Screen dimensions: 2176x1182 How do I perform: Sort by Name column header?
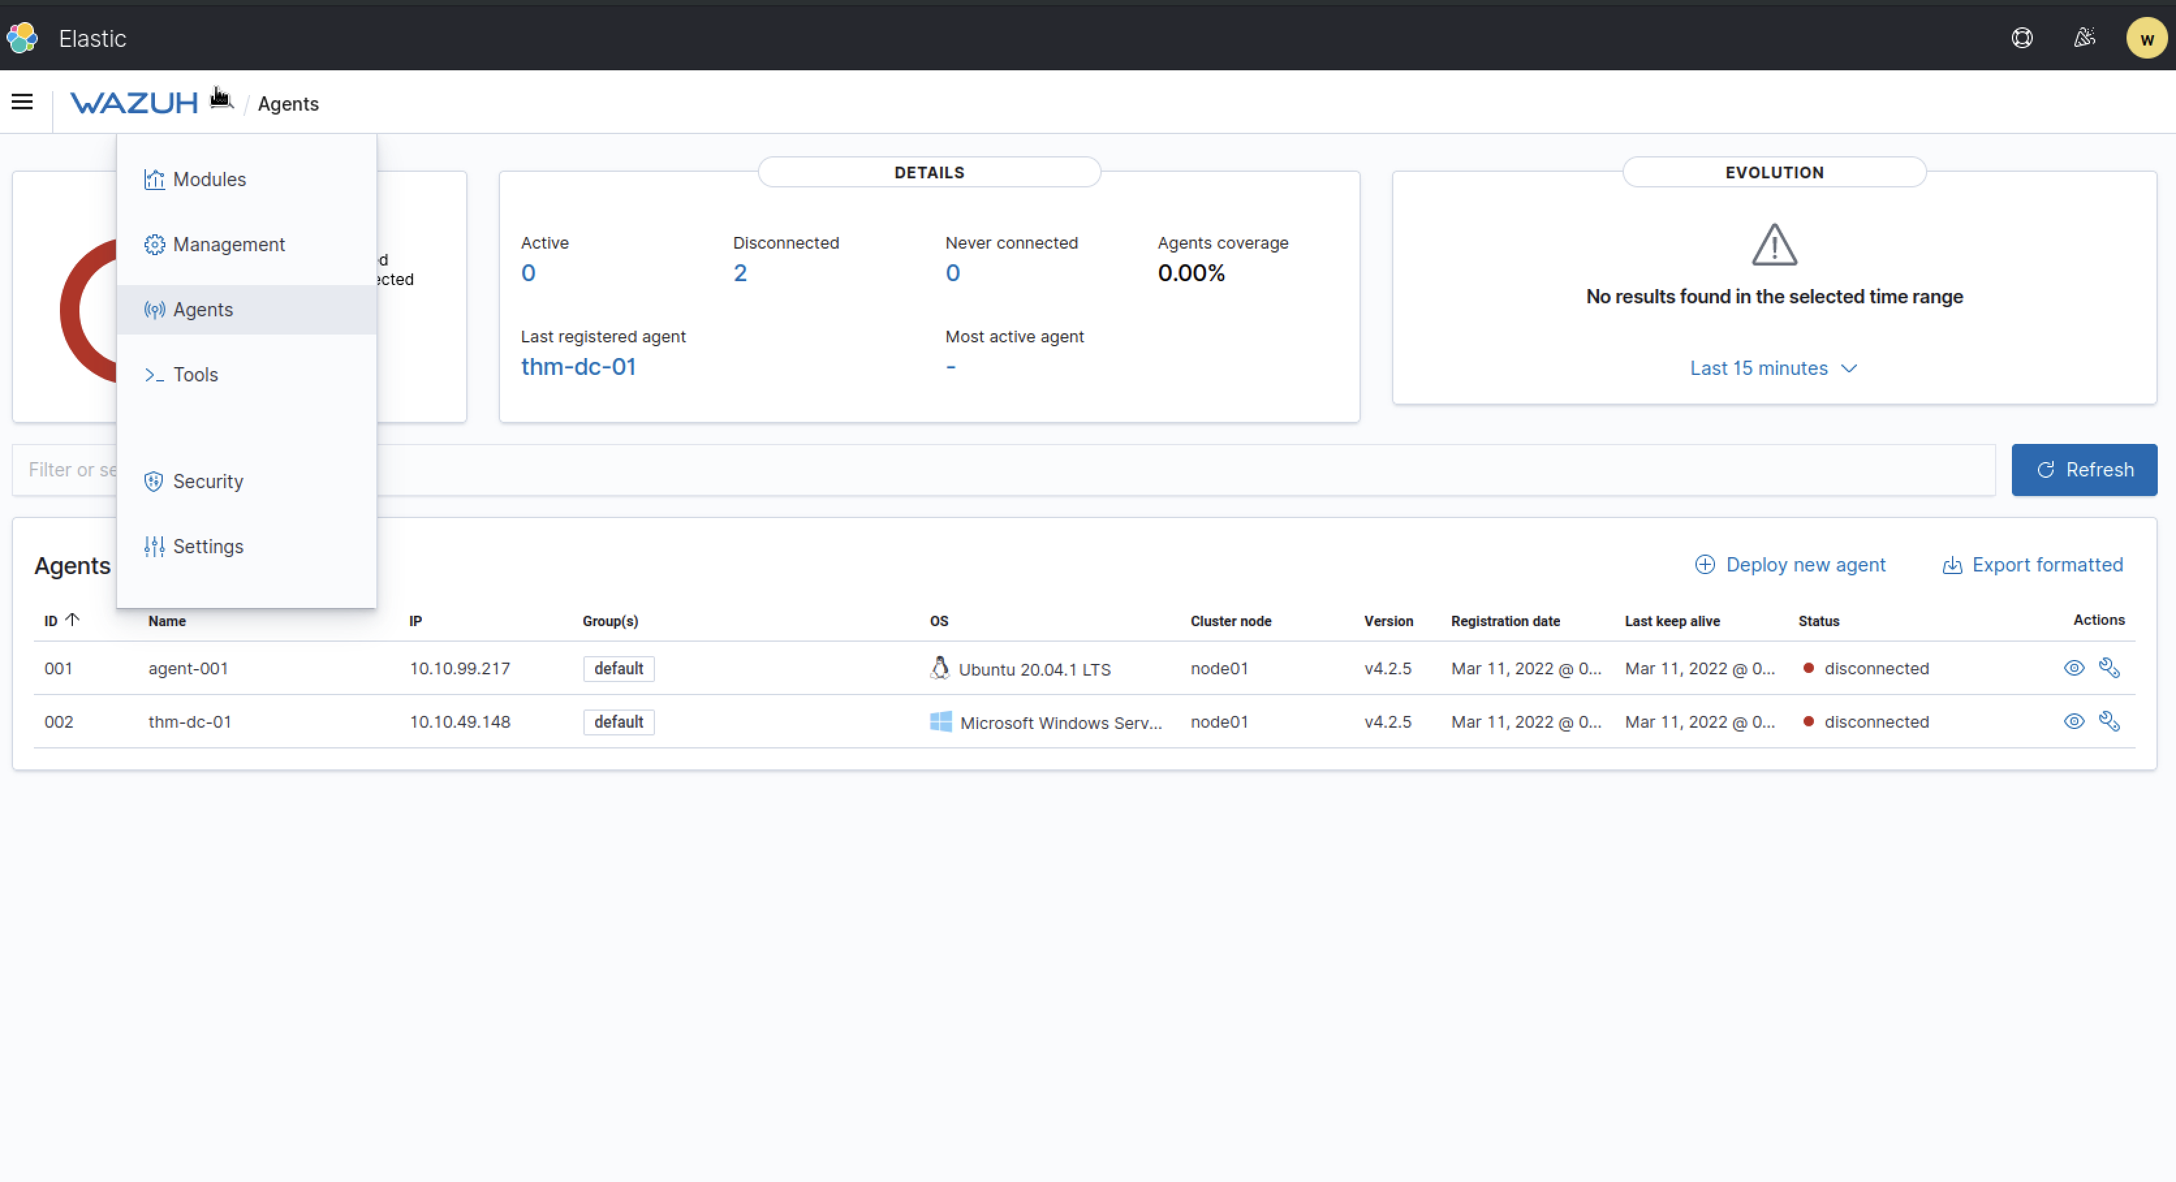pos(167,620)
